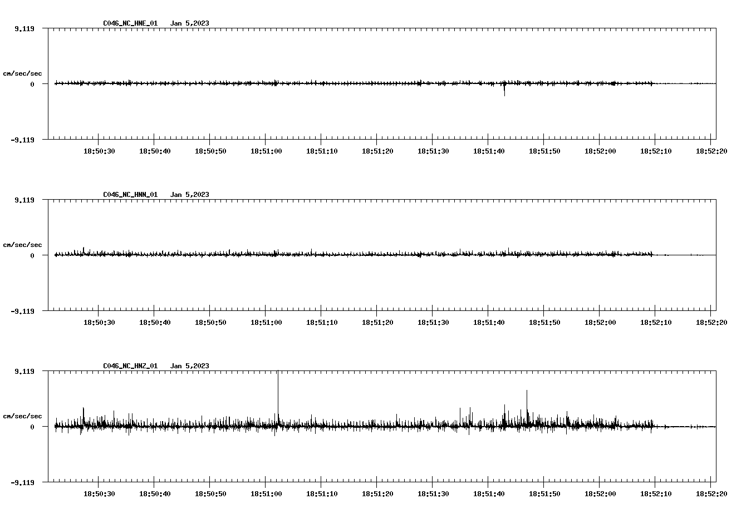This screenshot has width=756, height=514.
Task: Click the tall spike near 18:51:47 on HNZ trace
Action: coord(527,408)
